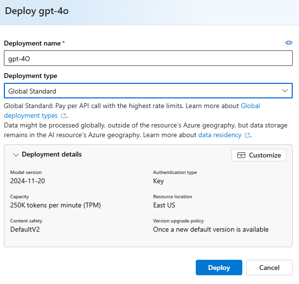Image resolution: width=299 pixels, height=284 pixels.
Task: Click the Deploy gpt-4o dialog title
Action: tap(37, 11)
